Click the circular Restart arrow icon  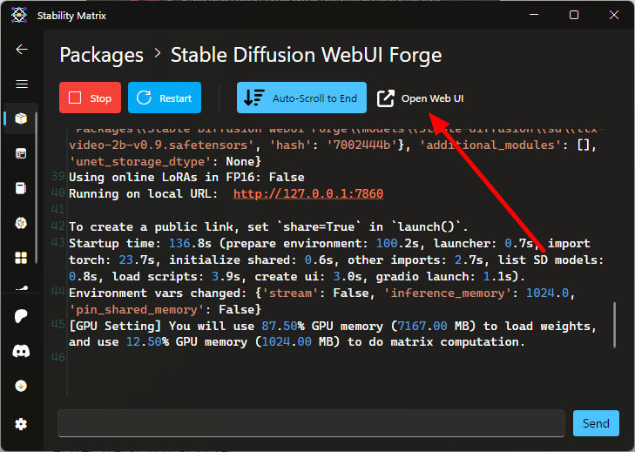[x=144, y=98]
